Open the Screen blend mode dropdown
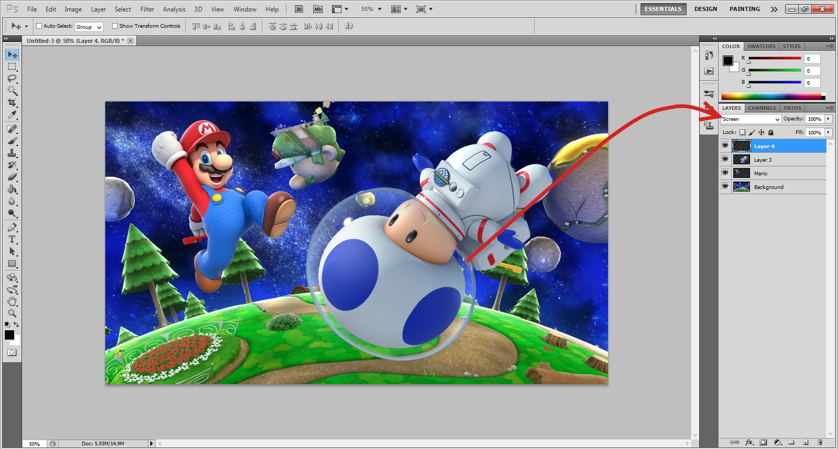Viewport: 838px width, 449px height. [751, 119]
